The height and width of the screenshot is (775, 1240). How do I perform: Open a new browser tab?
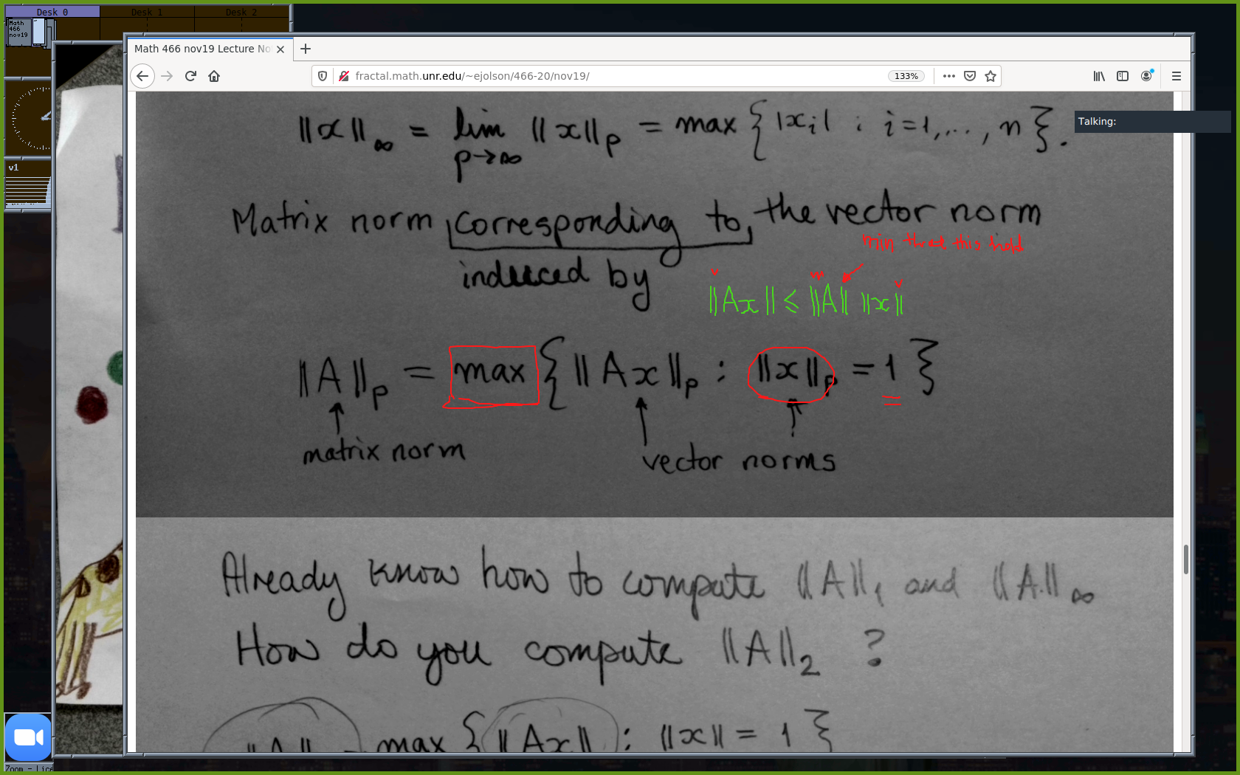(x=306, y=49)
